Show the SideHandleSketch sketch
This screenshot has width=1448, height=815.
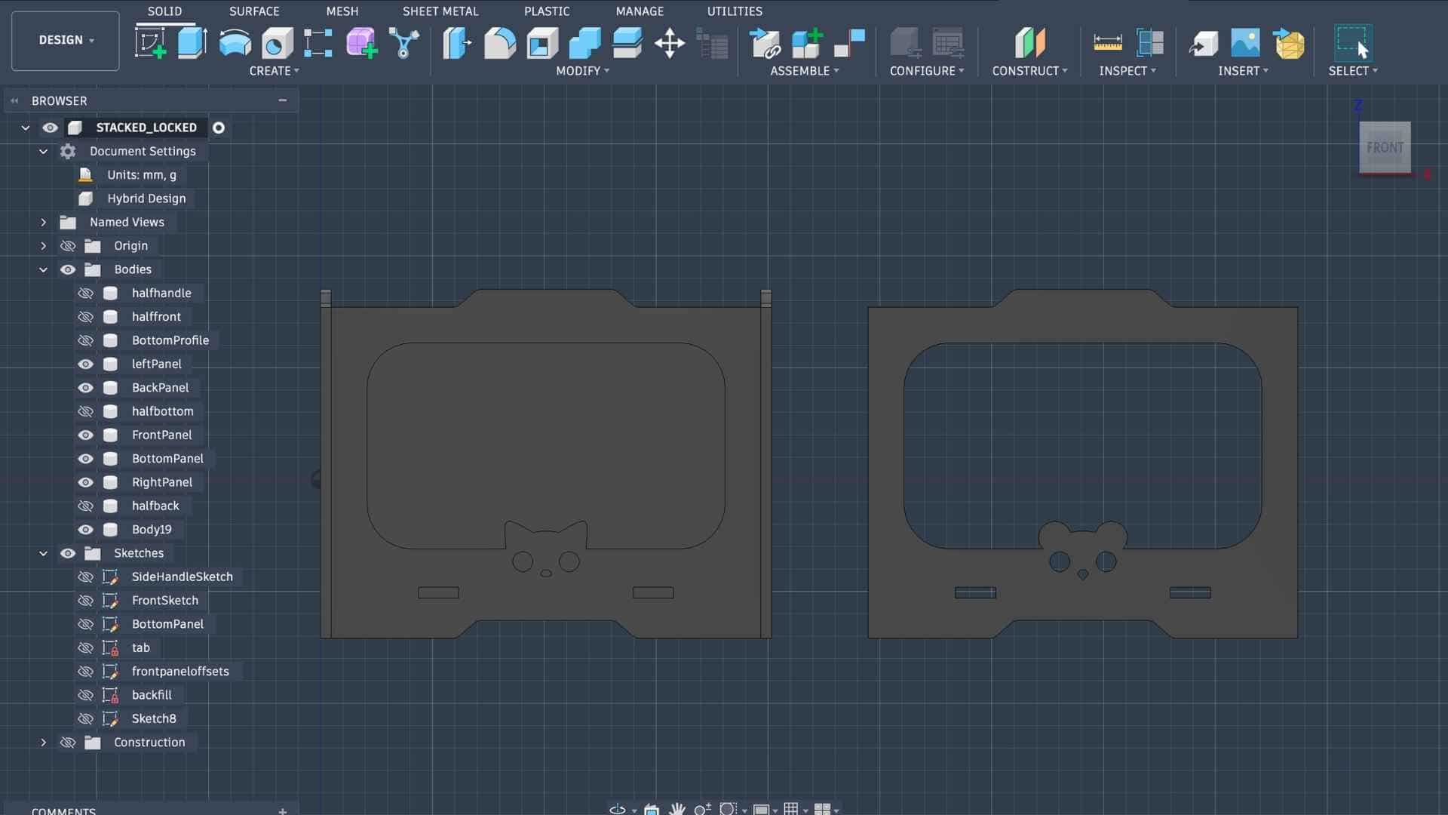click(x=85, y=577)
